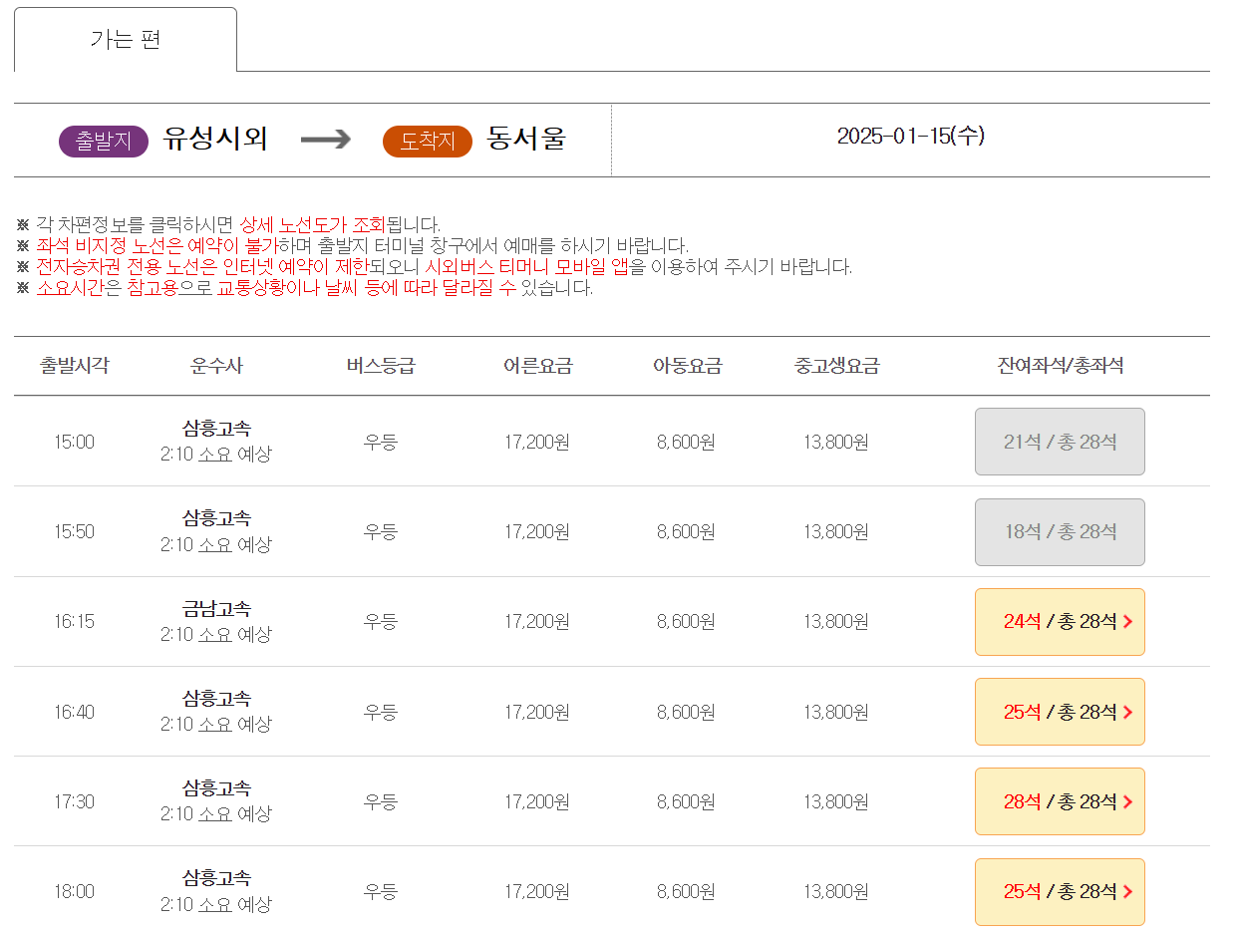Click the 17:30 departure time
The width and height of the screenshot is (1239, 931).
75,801
